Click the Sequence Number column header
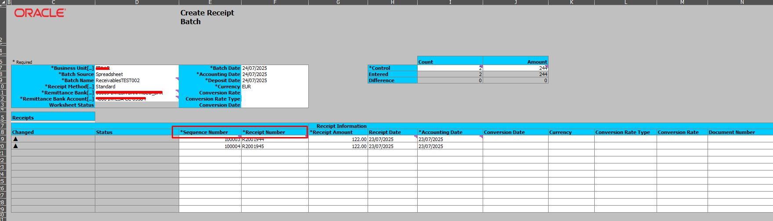 [x=210, y=132]
